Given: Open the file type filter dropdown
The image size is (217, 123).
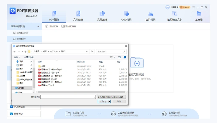Looking at the screenshot, I should coord(112,97).
